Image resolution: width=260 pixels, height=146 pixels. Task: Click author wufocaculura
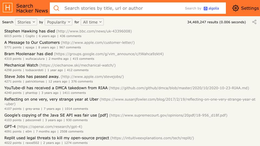tap(35, 59)
